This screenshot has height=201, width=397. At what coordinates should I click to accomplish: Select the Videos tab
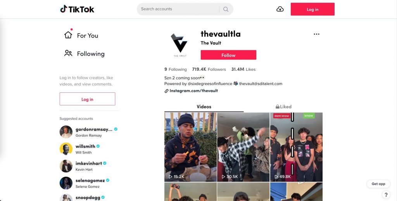click(x=204, y=107)
